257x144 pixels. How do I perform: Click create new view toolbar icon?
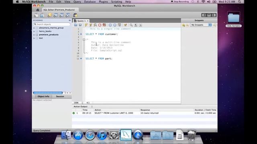click(61, 15)
